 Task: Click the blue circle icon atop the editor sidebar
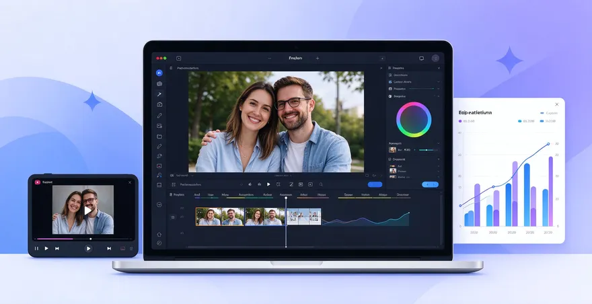[159, 73]
